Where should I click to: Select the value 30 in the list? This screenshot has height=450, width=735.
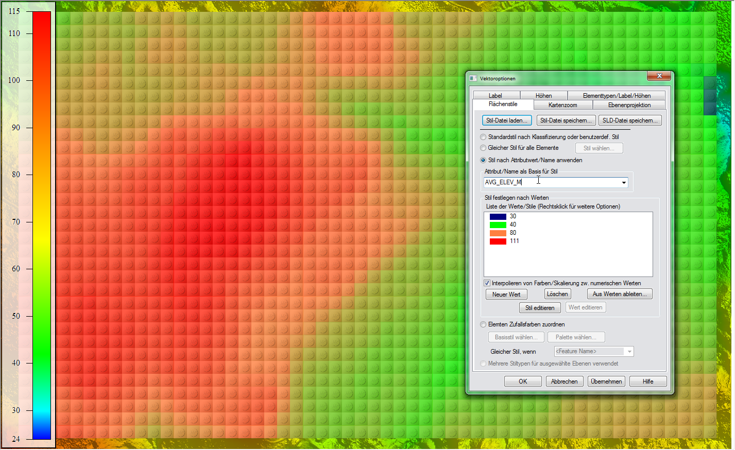[x=513, y=216]
